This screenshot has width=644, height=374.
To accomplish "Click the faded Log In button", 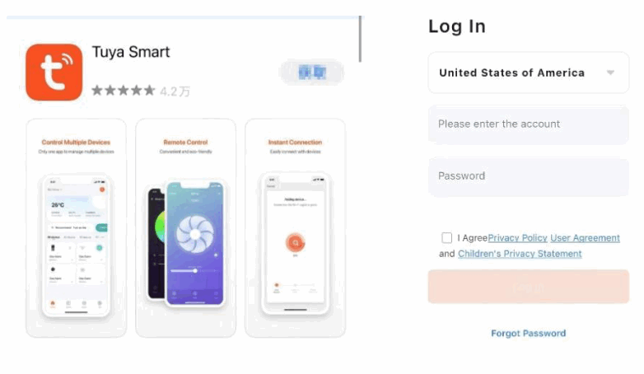I will pos(528,287).
